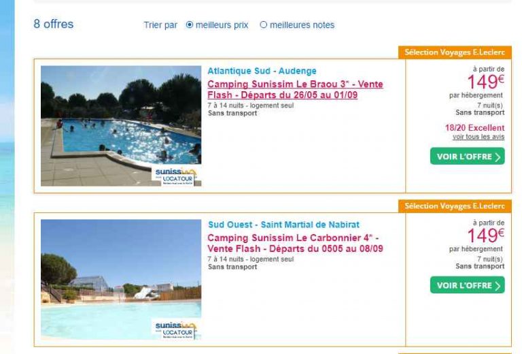Viewport: 522px width, 354px height.
Task: Click the arrow chevron in the second VOIR L'OFFRE button
Action: click(x=498, y=286)
